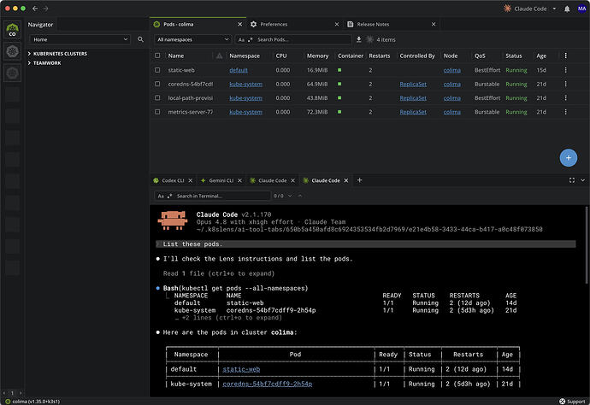Check the coredns pod checkbox
This screenshot has height=405, width=590.
pos(157,84)
